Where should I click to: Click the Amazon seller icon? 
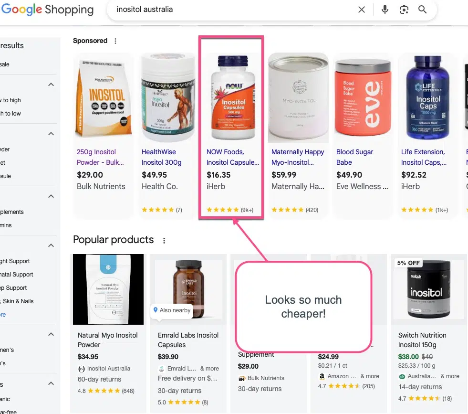[x=322, y=376]
